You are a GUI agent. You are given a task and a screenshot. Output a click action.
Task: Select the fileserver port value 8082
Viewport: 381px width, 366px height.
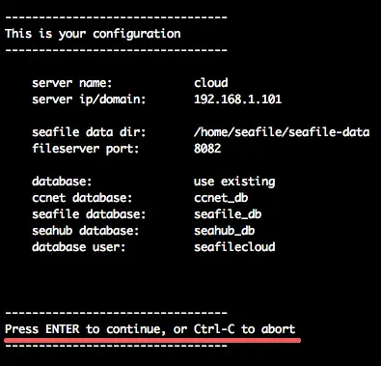(x=207, y=149)
